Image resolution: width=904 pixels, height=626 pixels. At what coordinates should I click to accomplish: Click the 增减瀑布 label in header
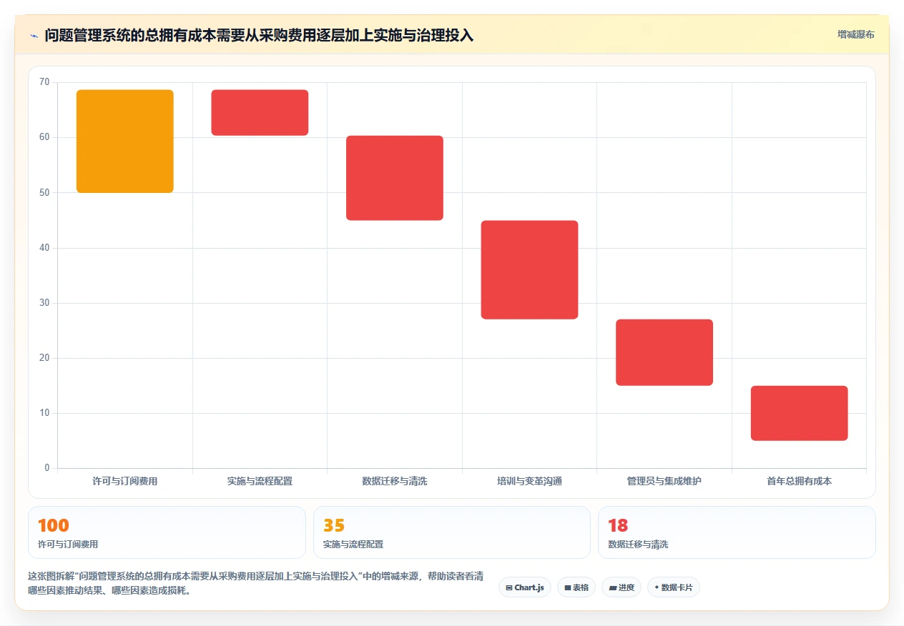point(856,34)
